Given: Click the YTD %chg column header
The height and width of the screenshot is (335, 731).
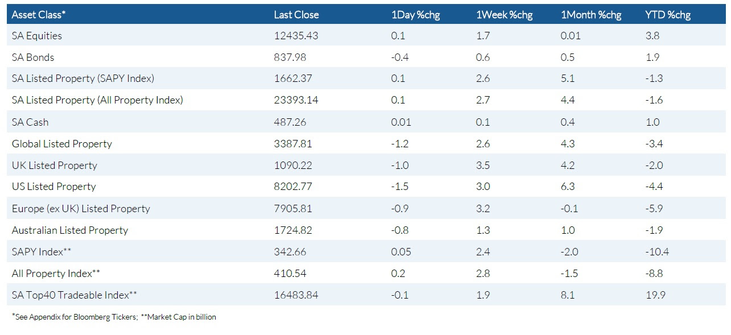Looking at the screenshot, I should point(668,15).
